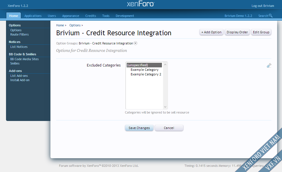Image resolution: width=282 pixels, height=172 pixels.
Task: Open Brivium Demo 1.2.2 link
Action: 238,16
